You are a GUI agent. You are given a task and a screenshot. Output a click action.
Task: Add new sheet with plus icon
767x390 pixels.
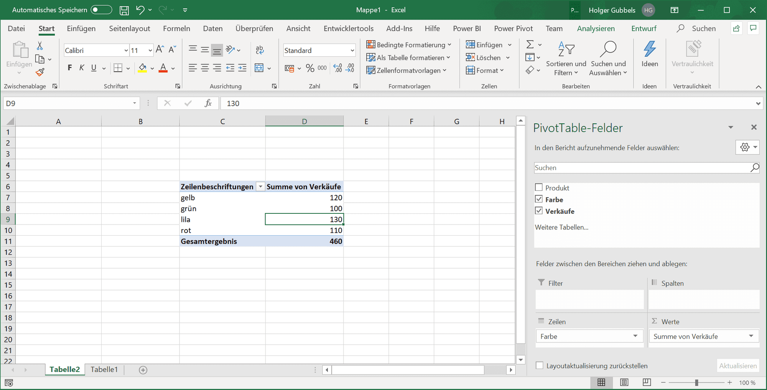pos(143,370)
